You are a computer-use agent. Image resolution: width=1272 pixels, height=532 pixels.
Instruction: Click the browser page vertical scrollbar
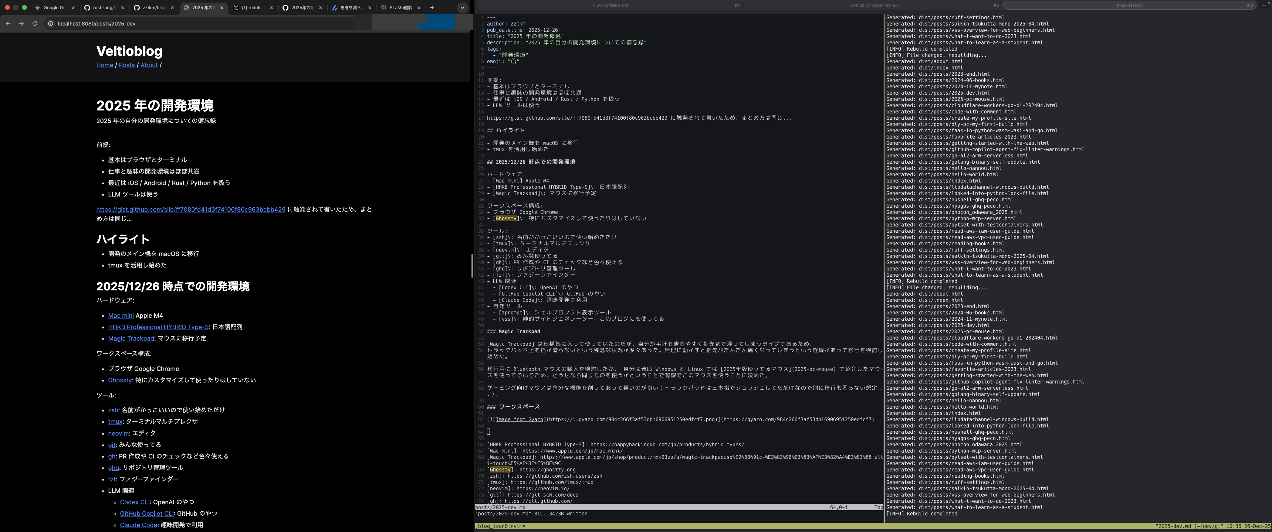pos(472,266)
